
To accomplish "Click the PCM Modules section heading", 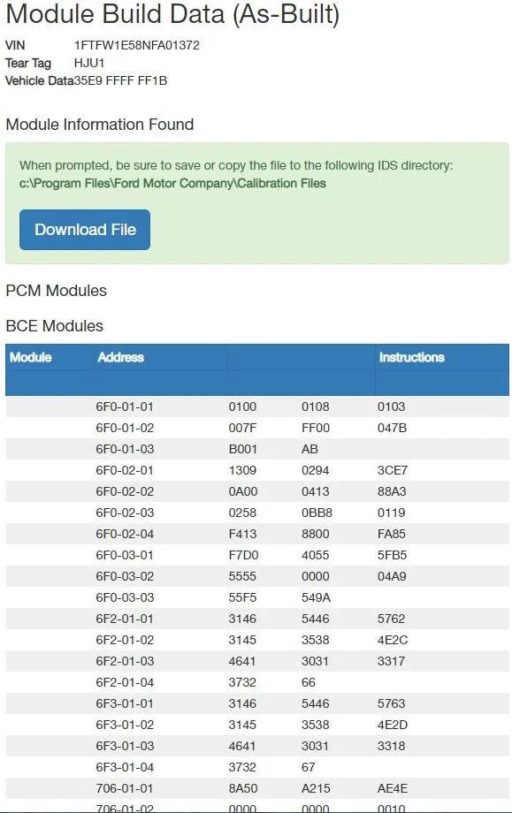I will coord(56,291).
